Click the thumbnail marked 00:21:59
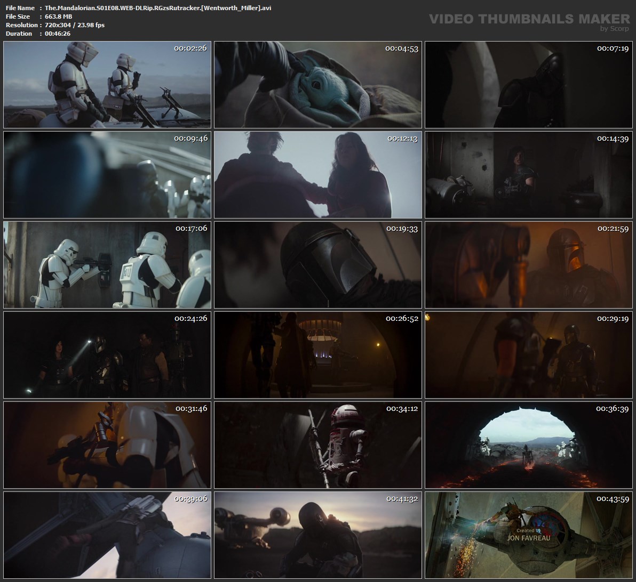 (x=529, y=265)
